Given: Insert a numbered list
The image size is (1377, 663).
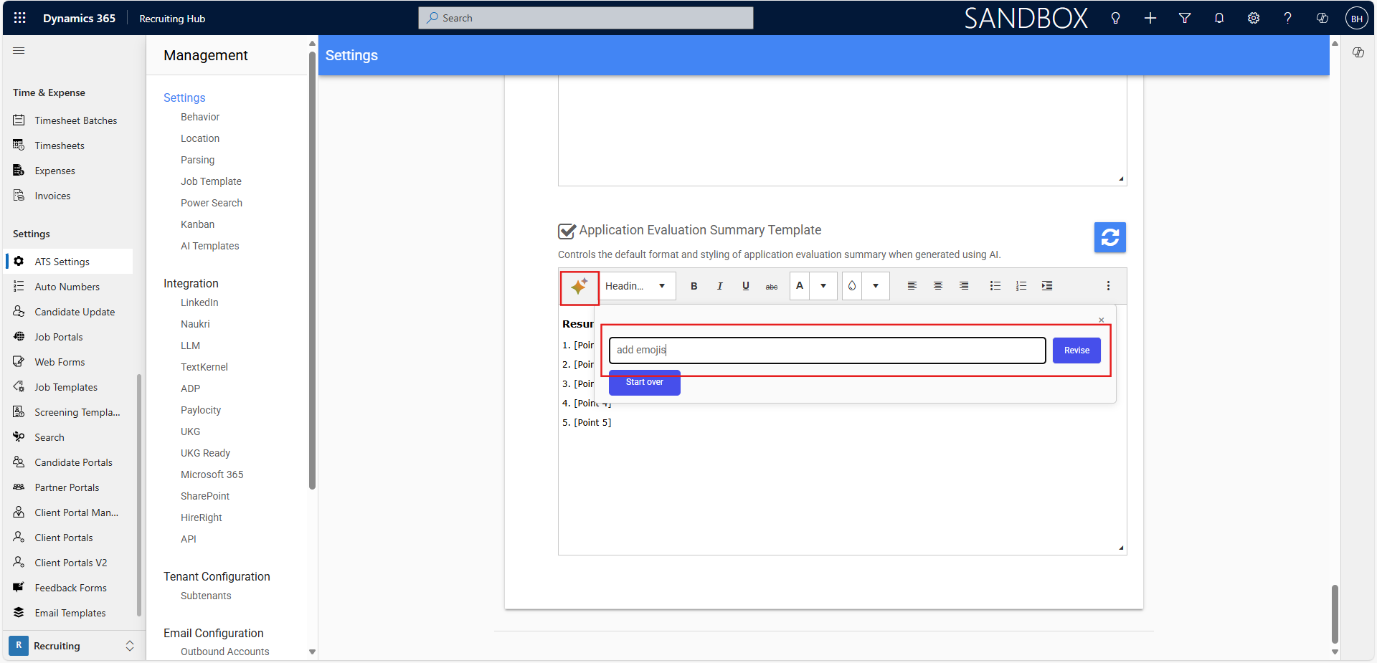Looking at the screenshot, I should tap(1021, 286).
